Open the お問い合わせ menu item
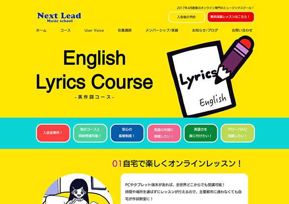The image size is (289, 204). [x=242, y=31]
